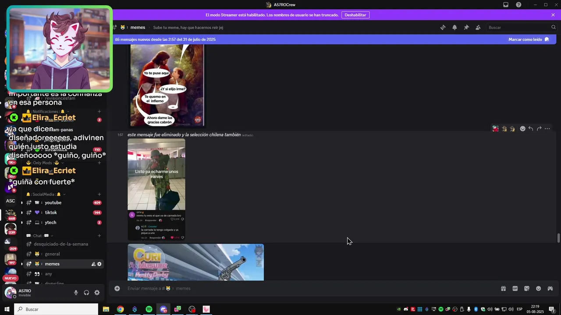
Task: Toggle the member list icon
Action: click(x=478, y=27)
